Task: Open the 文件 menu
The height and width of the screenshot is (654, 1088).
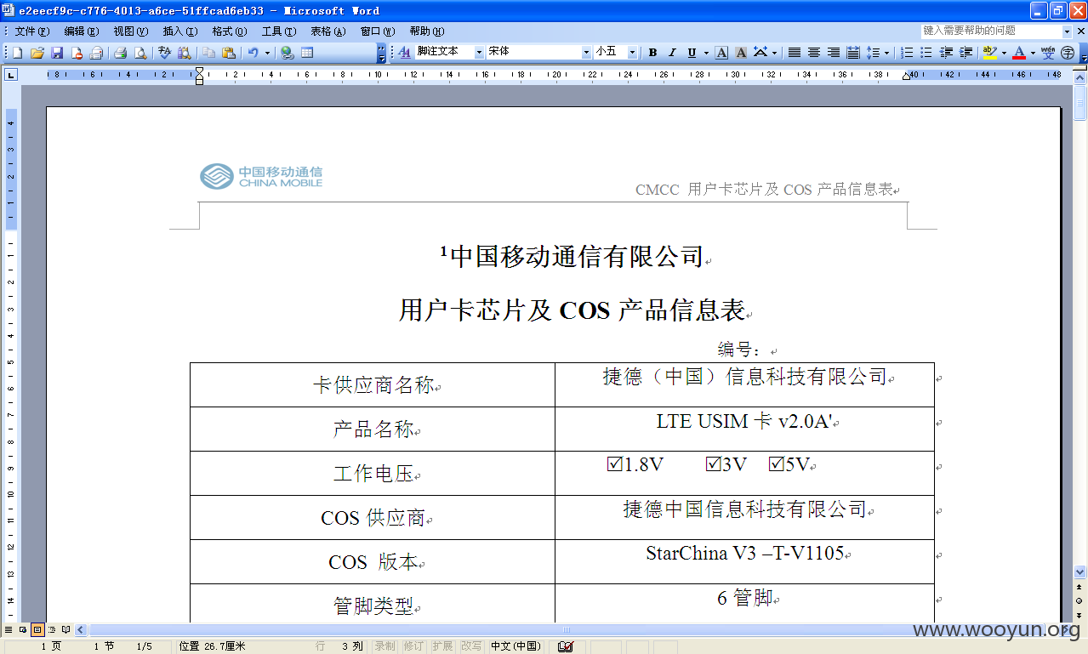Action: (32, 31)
